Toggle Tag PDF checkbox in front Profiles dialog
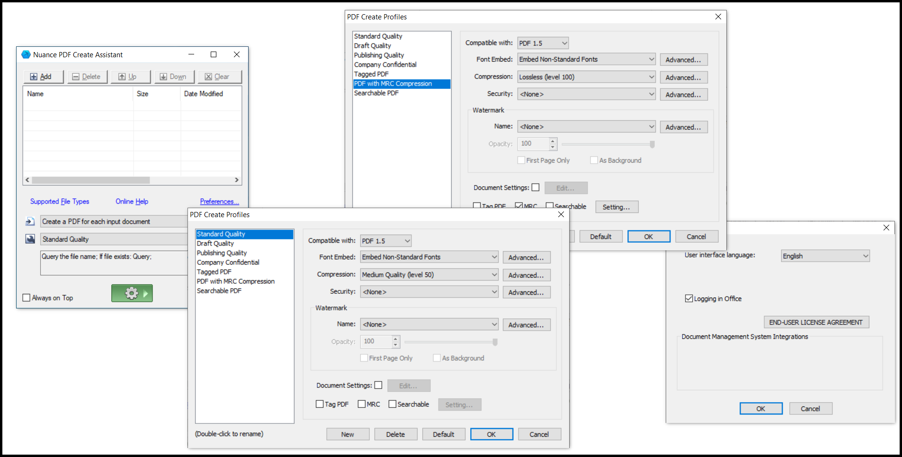The height and width of the screenshot is (457, 902). 320,404
